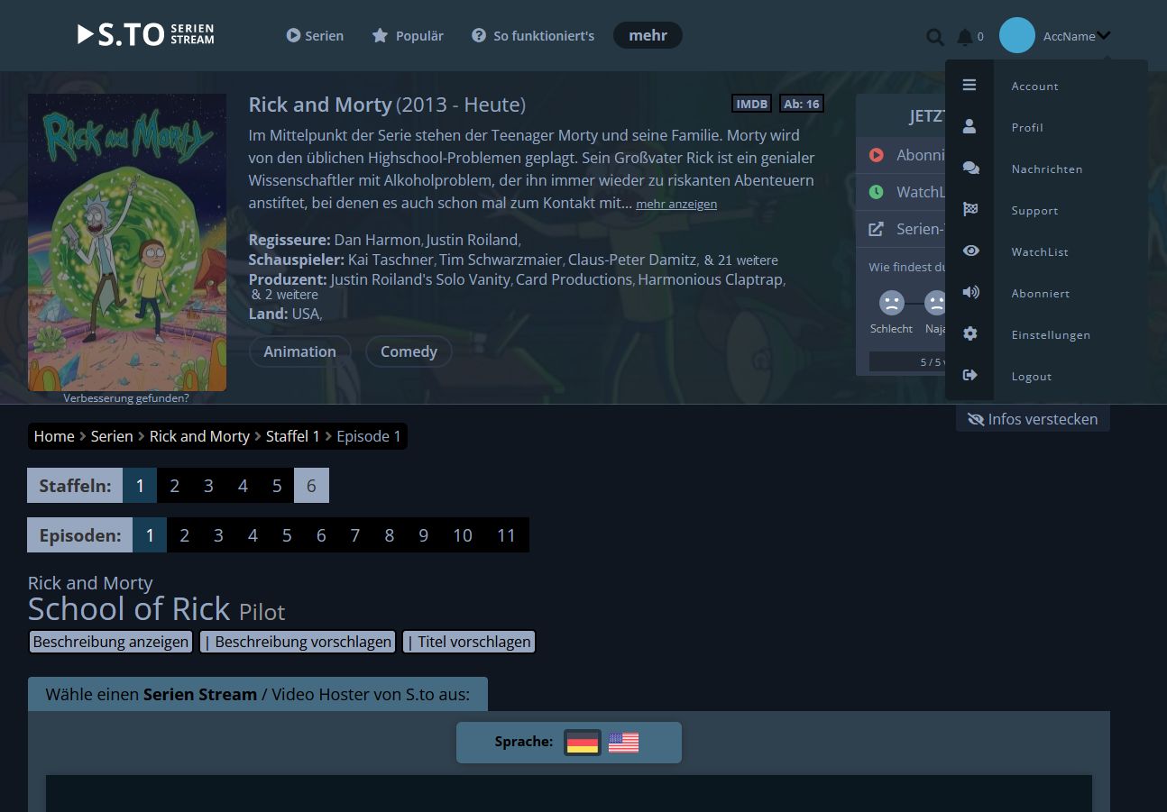Image resolution: width=1167 pixels, height=812 pixels.
Task: Open the notifications bell icon
Action: pyautogui.click(x=965, y=37)
